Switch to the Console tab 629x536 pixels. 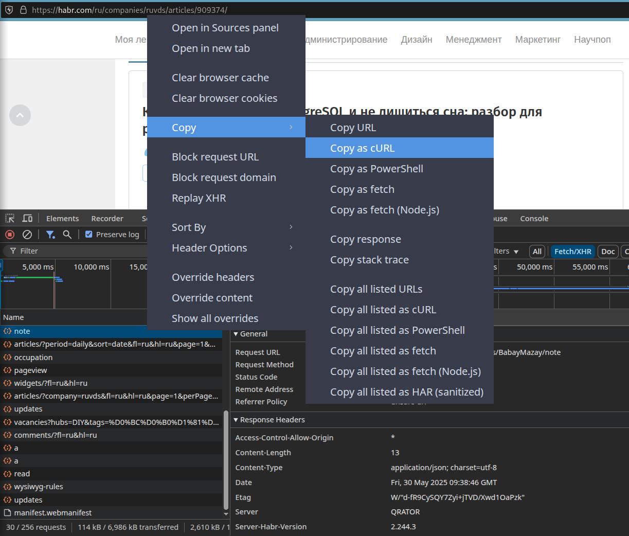click(534, 218)
